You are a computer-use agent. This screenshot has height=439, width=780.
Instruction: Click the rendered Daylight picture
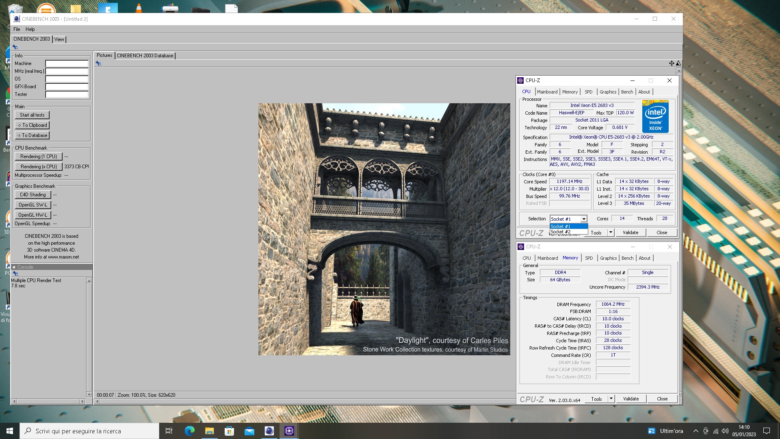[x=384, y=229]
